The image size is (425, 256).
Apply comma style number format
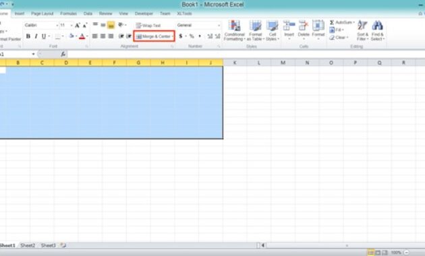200,36
